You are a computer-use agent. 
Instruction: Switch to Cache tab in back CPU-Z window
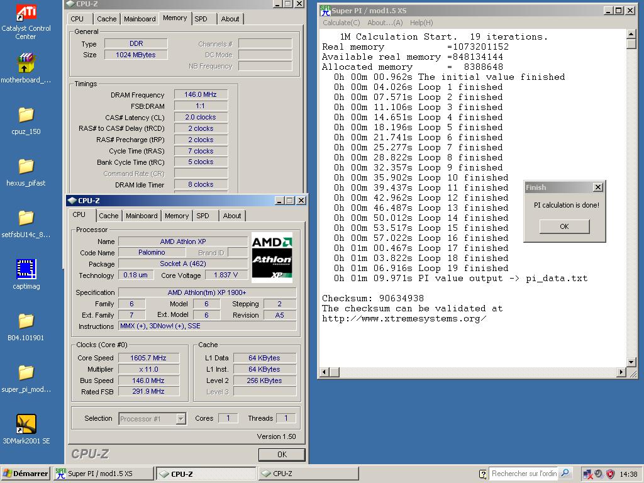point(107,19)
